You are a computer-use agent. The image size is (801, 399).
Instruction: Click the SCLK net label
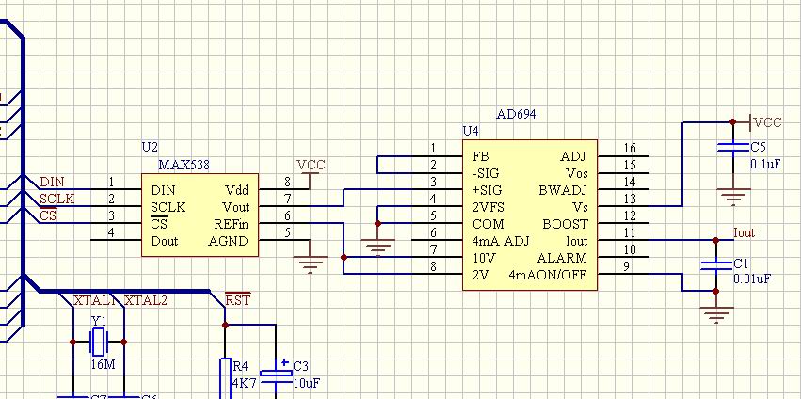click(x=57, y=199)
